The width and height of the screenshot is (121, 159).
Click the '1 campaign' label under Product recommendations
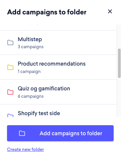(x=29, y=71)
